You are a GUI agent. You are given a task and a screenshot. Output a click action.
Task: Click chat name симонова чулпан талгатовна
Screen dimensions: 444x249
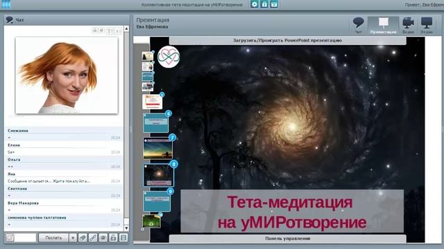coord(37,218)
